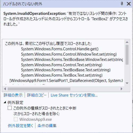The height and width of the screenshot is (133, 133).
Task: Click the vertical scrollbar thumb in call stack
Action: 127,55
